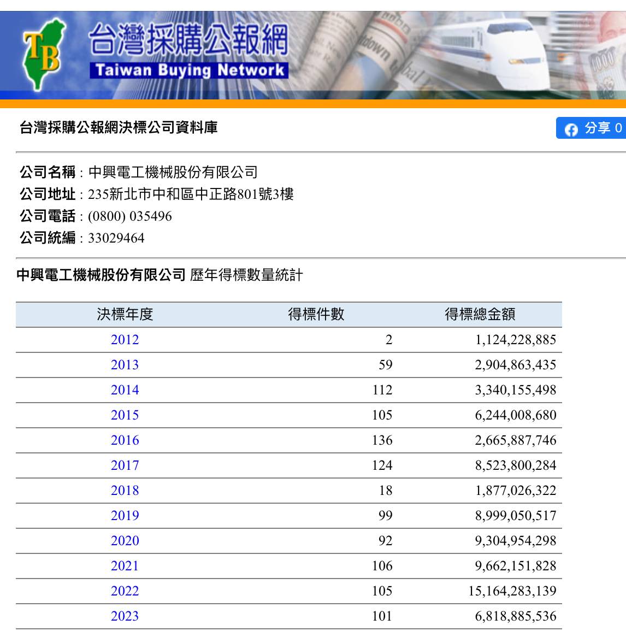Click amount 8,523,800,284 for 2017
626x637 pixels.
click(x=516, y=465)
